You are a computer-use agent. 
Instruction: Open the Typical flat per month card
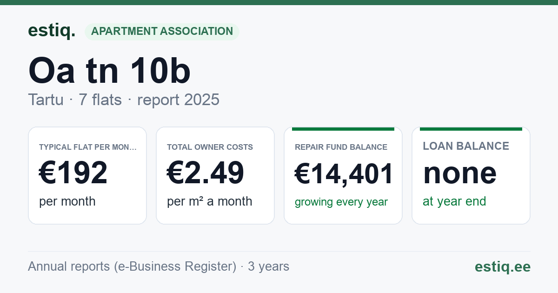tap(87, 175)
